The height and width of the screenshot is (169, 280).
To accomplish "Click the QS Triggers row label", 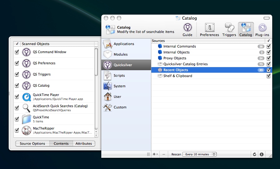I will pos(42,75).
